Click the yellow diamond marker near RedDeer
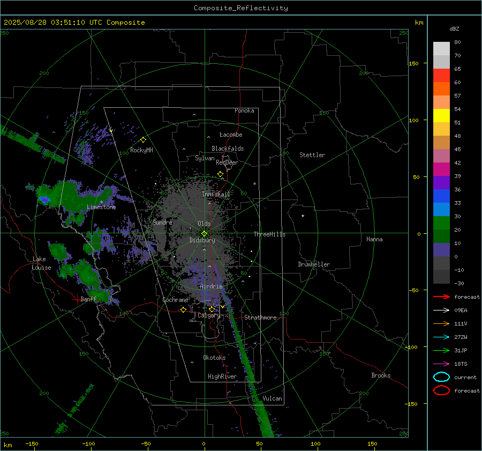Screen dimensions: 482x451 221,174
